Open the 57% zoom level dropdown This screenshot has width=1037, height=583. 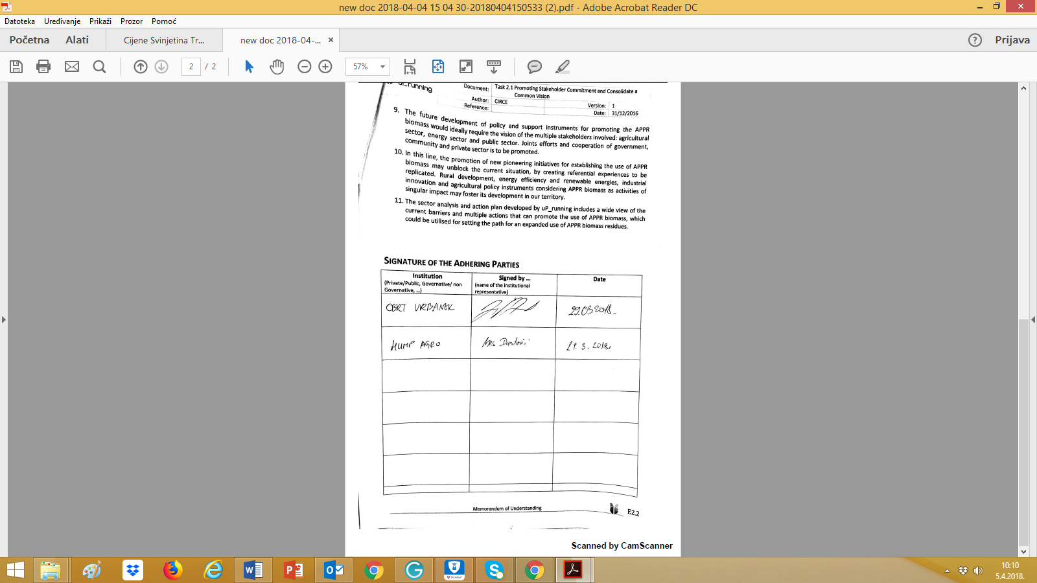coord(382,67)
